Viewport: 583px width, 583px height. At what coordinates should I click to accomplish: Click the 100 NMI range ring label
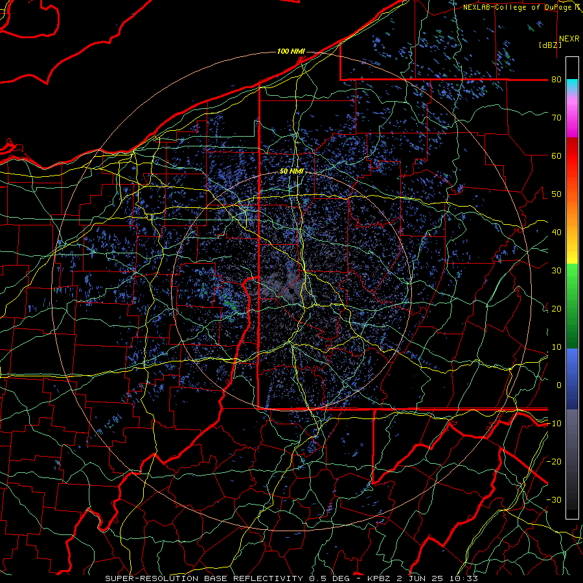pyautogui.click(x=291, y=51)
